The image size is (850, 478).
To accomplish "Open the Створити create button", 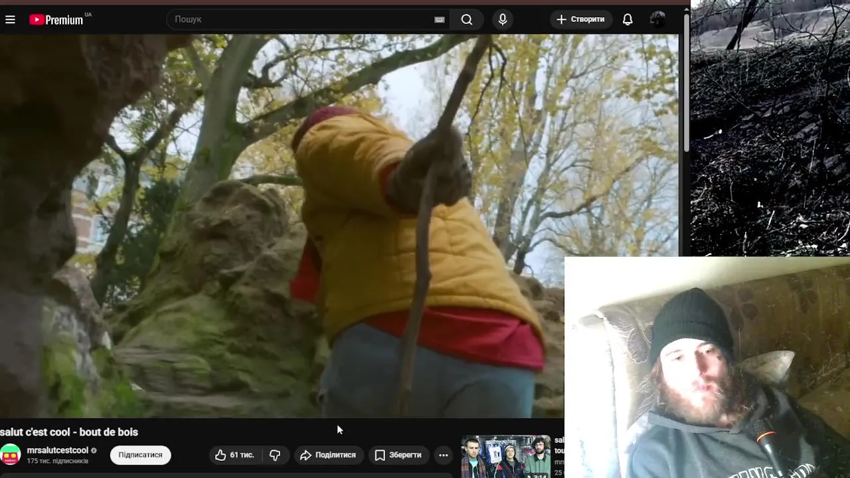I will coord(580,19).
